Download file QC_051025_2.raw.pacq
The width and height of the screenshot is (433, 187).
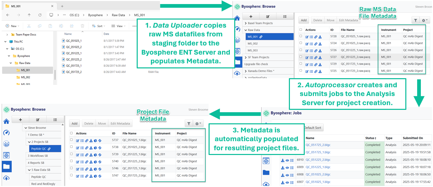pos(320,43)
